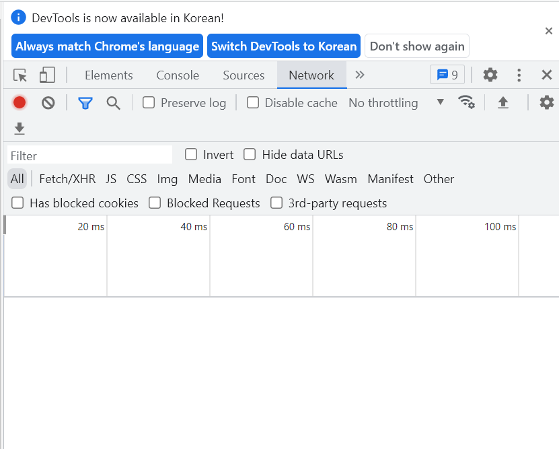Filter requests by Other type
The width and height of the screenshot is (559, 449).
(x=439, y=178)
